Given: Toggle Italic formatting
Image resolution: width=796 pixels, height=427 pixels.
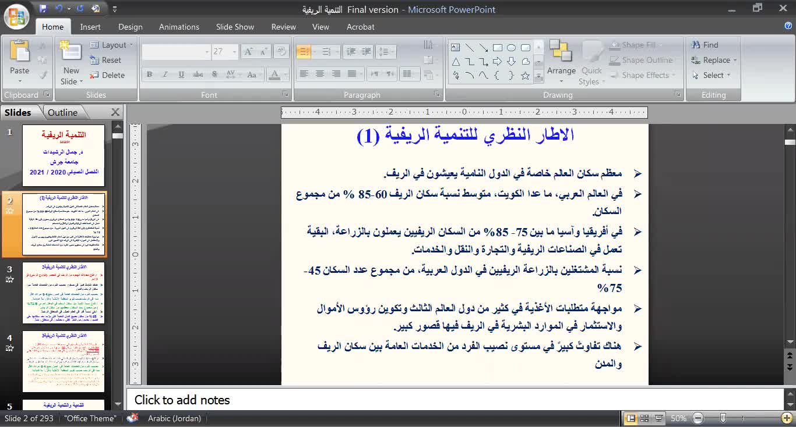Looking at the screenshot, I should click(x=165, y=74).
